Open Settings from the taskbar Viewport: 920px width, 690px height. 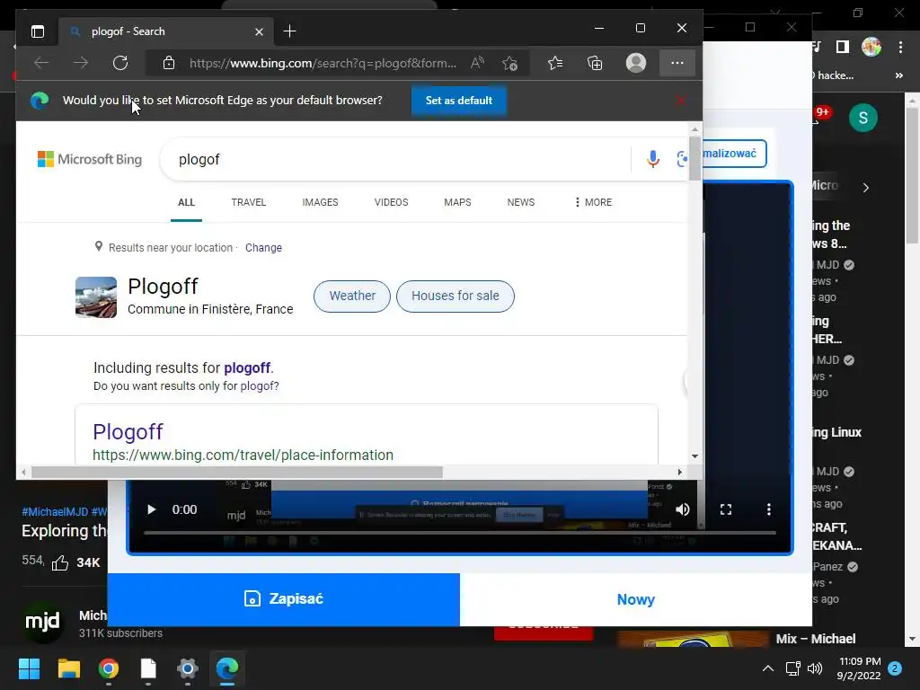[x=188, y=668]
